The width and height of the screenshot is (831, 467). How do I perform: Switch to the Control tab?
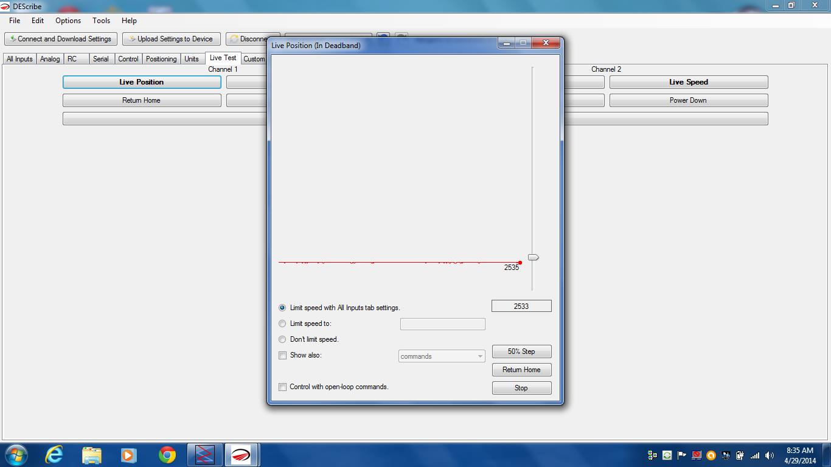coord(128,59)
